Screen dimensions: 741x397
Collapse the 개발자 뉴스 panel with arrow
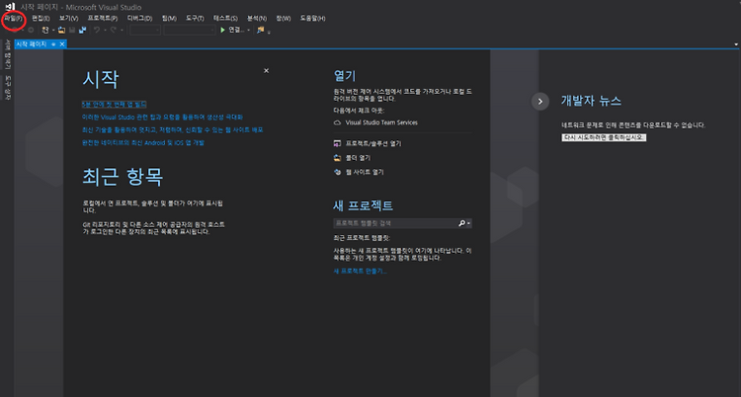540,101
